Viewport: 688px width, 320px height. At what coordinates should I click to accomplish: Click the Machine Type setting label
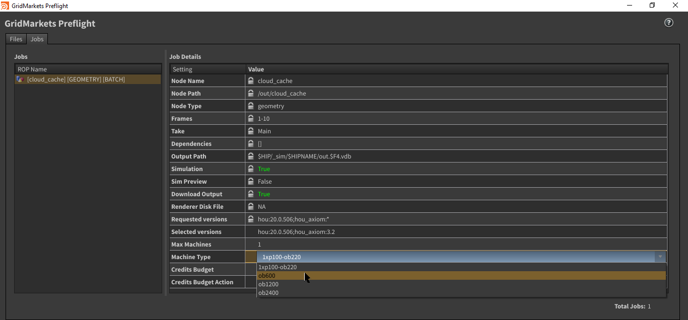coord(191,257)
